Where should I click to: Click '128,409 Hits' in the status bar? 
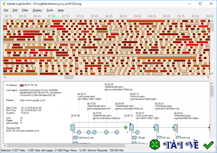(116, 150)
